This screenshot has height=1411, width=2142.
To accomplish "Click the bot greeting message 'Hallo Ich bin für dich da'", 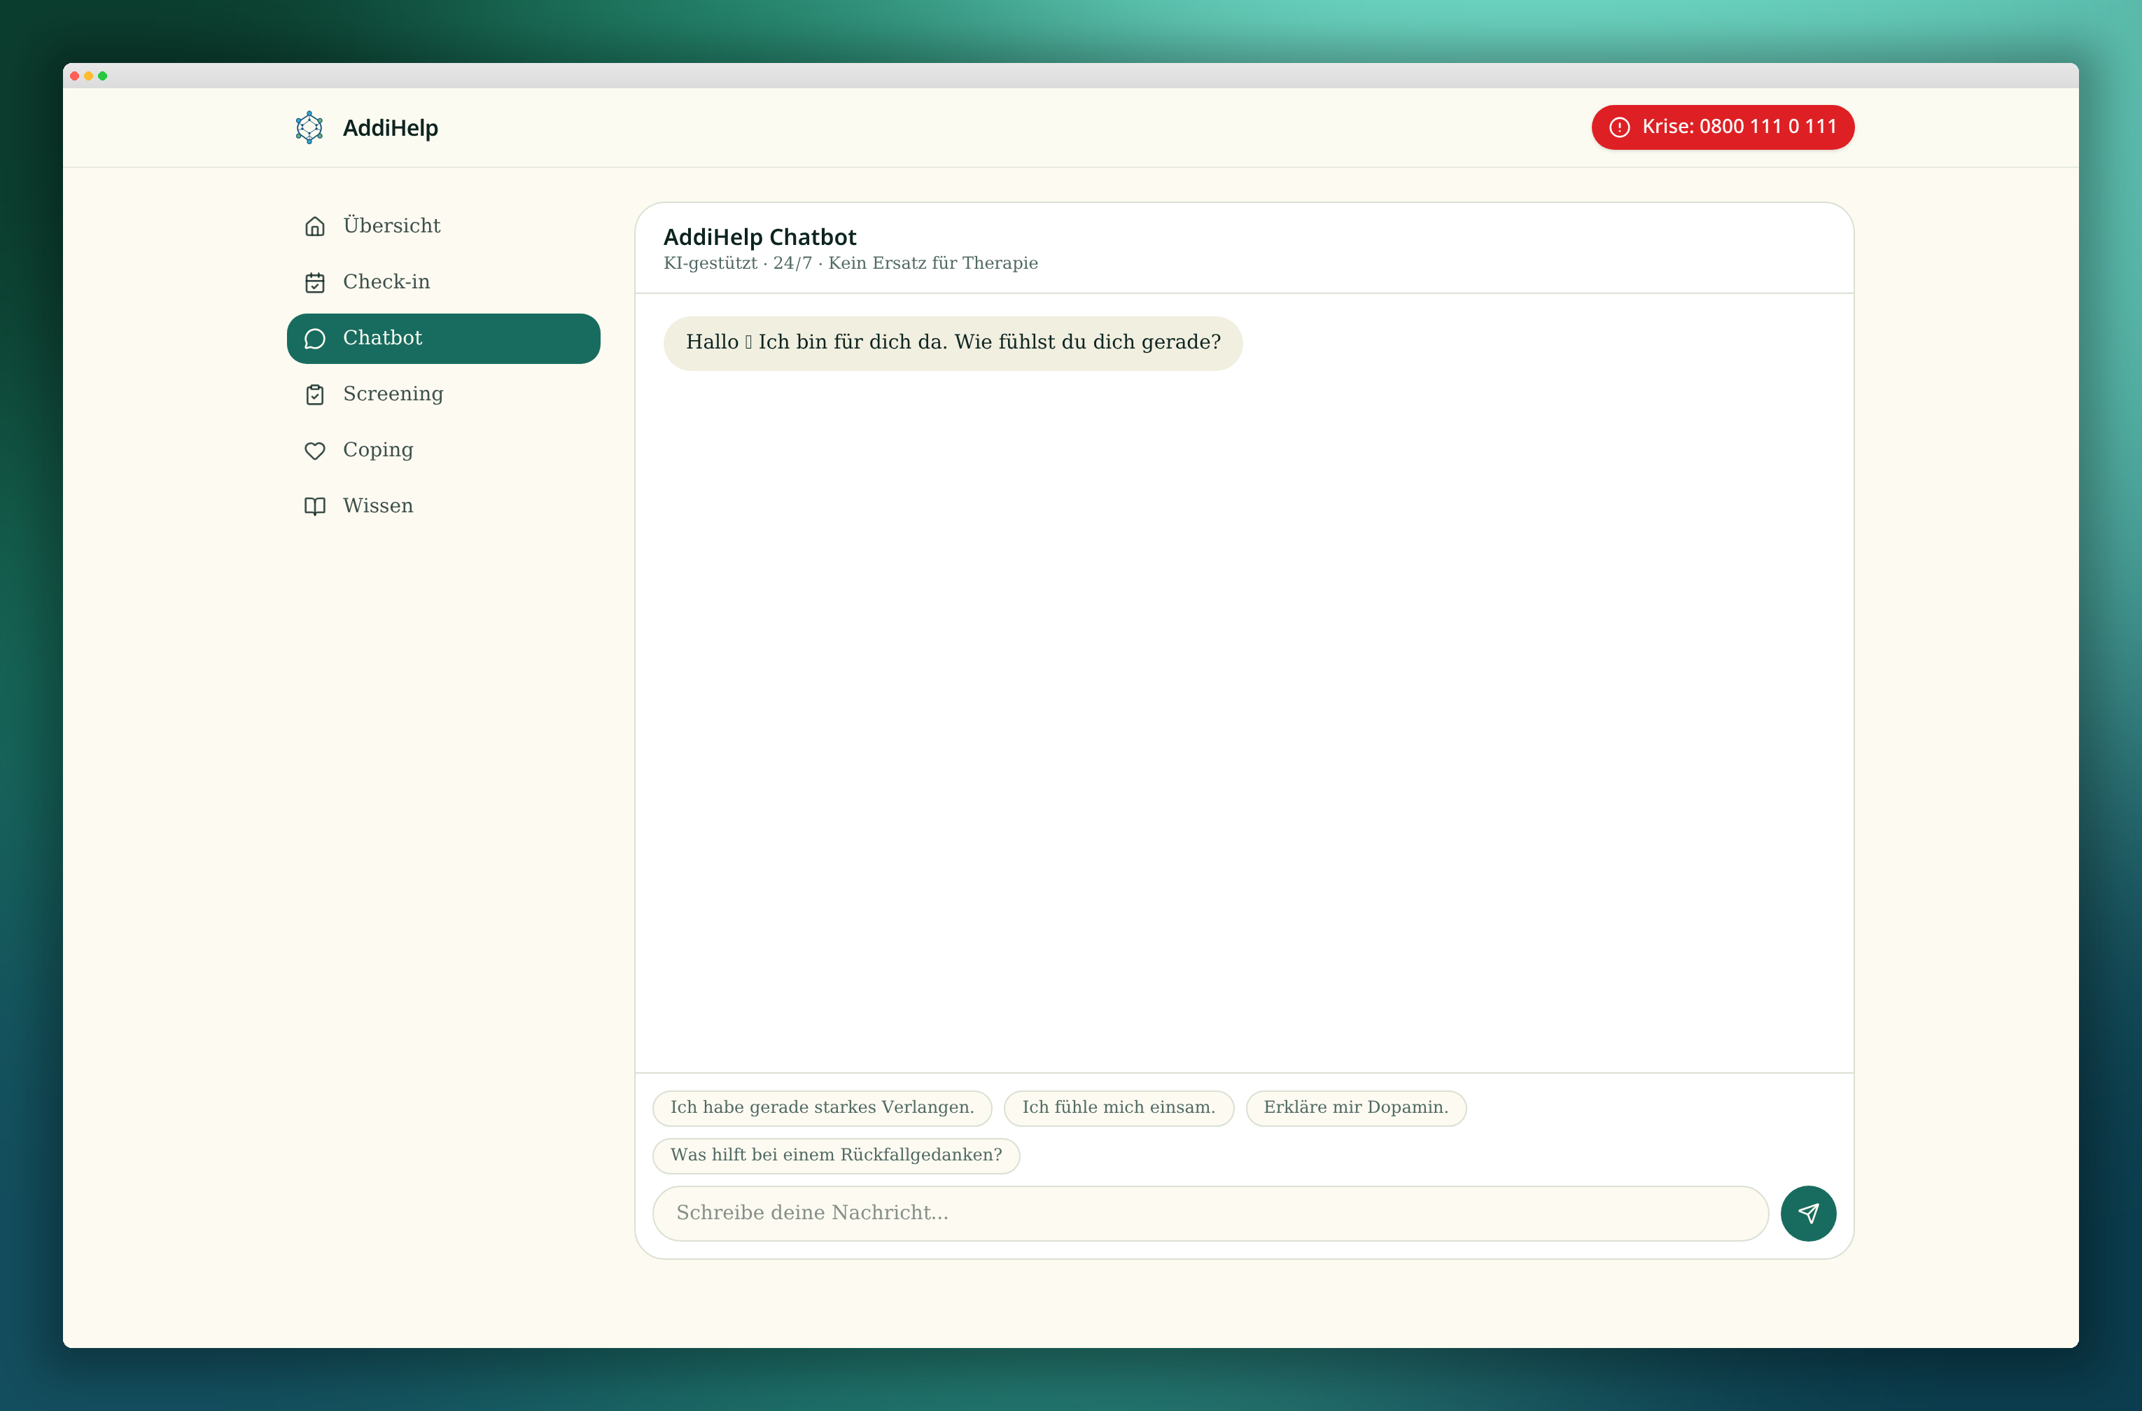I will click(x=953, y=343).
